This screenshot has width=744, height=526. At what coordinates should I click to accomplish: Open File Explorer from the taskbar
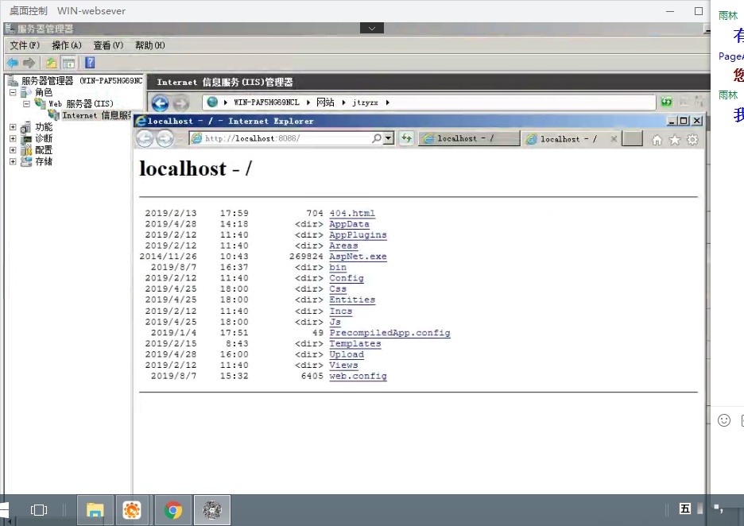(x=95, y=510)
